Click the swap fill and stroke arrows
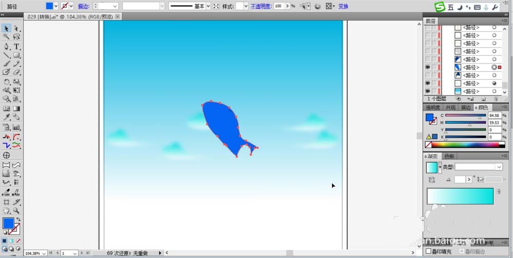This screenshot has width=513, height=258. [18, 220]
